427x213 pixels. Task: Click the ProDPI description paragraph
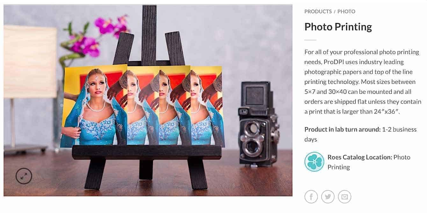point(363,82)
